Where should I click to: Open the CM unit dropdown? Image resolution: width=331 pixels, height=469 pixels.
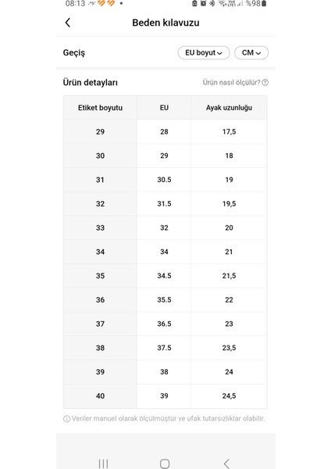click(251, 52)
